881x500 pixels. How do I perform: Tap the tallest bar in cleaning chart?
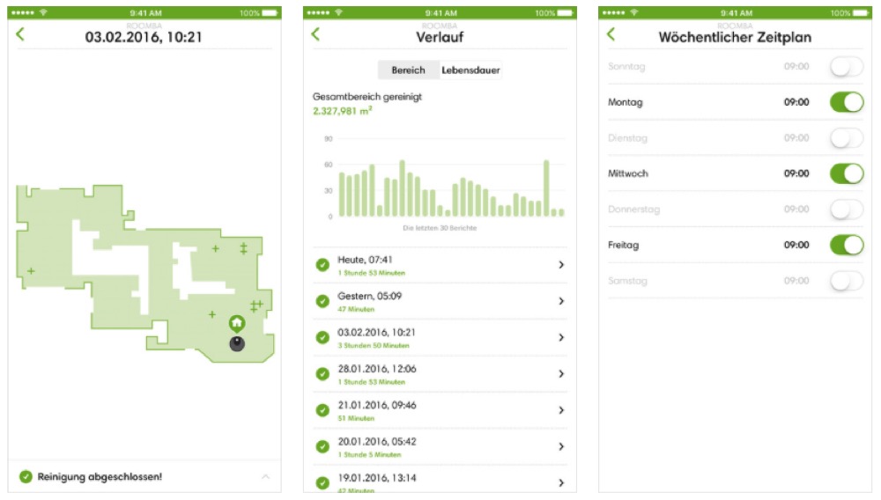tap(402, 187)
